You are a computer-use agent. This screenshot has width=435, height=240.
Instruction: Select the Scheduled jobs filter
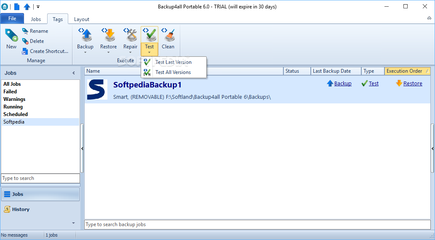pos(40,114)
